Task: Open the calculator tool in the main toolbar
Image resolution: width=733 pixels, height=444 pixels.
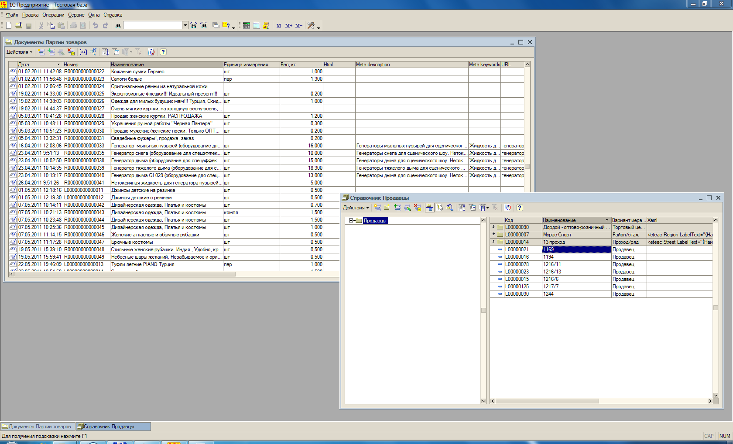Action: (x=247, y=25)
